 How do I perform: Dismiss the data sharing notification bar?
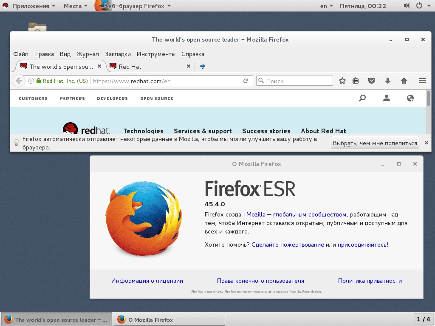click(427, 143)
